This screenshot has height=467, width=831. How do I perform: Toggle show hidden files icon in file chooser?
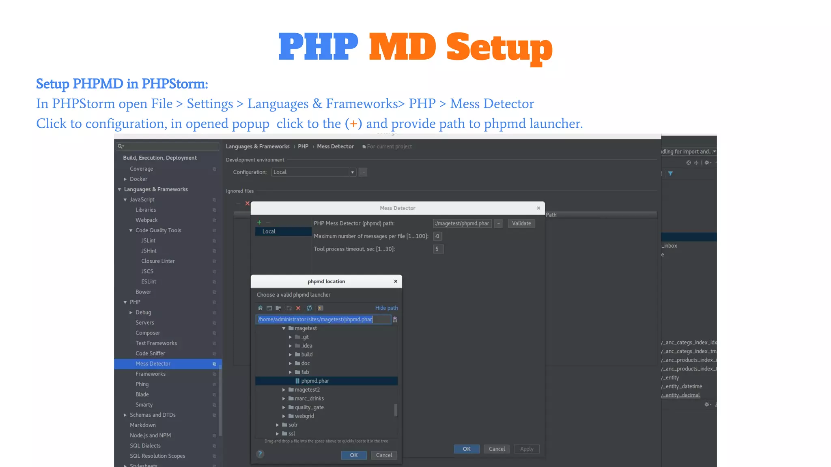[320, 308]
